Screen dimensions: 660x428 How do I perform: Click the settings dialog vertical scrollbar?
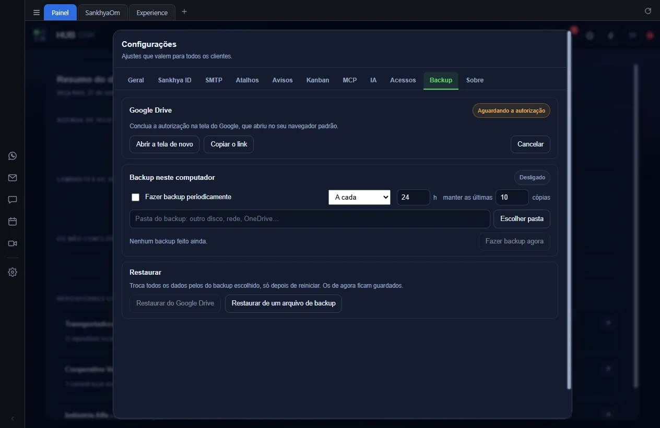pyautogui.click(x=569, y=211)
